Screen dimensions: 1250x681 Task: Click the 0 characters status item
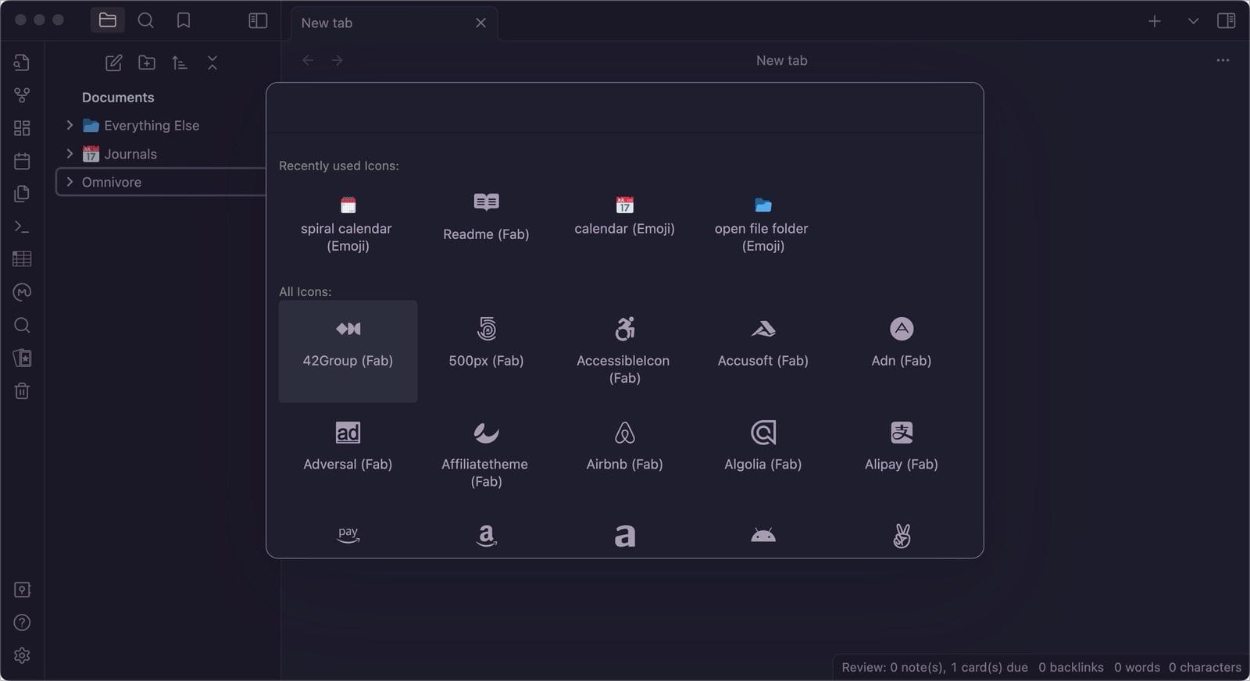[1205, 667]
